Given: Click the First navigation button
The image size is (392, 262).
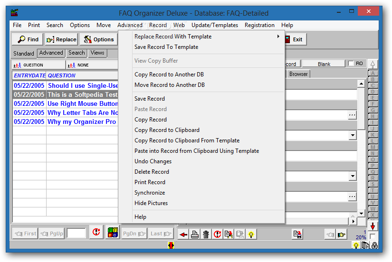Looking at the screenshot, I should point(25,234).
